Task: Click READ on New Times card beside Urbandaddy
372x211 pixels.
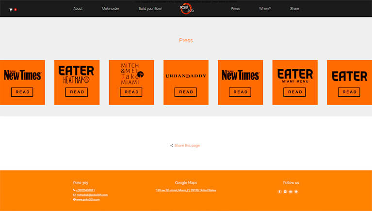Action: pyautogui.click(x=240, y=92)
